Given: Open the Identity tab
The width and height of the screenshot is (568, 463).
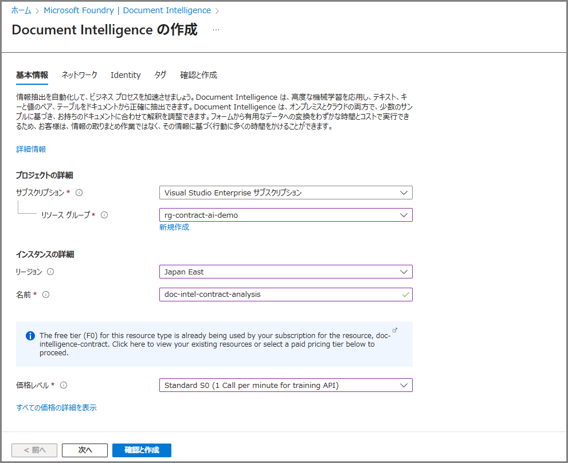Looking at the screenshot, I should (x=126, y=75).
